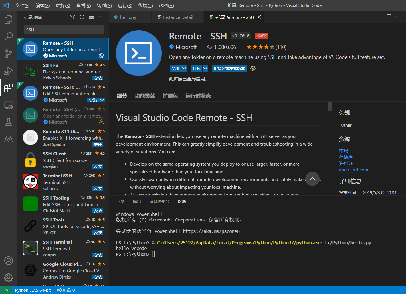Expand install dropdown for Remote - SSH: Editing
This screenshot has width=406, height=294.
(102, 100)
